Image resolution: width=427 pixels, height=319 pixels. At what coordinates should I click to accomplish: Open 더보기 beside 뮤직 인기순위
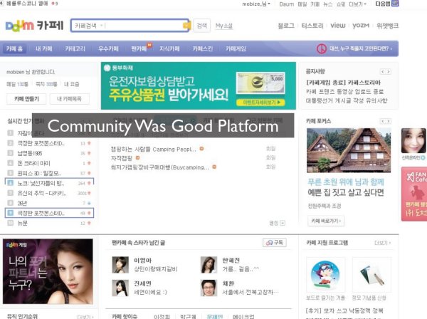point(85,317)
